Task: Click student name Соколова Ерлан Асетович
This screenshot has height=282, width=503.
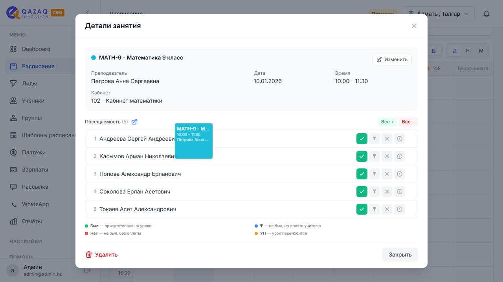Action: coord(135,192)
